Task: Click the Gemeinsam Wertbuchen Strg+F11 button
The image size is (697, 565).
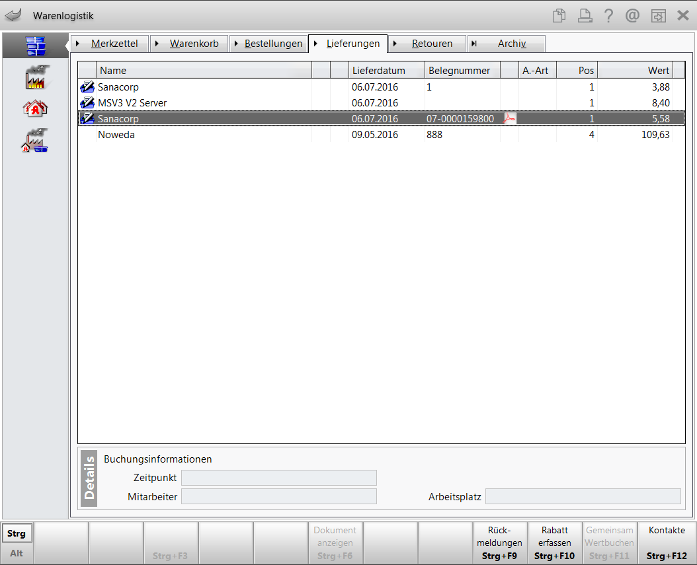Action: point(610,543)
